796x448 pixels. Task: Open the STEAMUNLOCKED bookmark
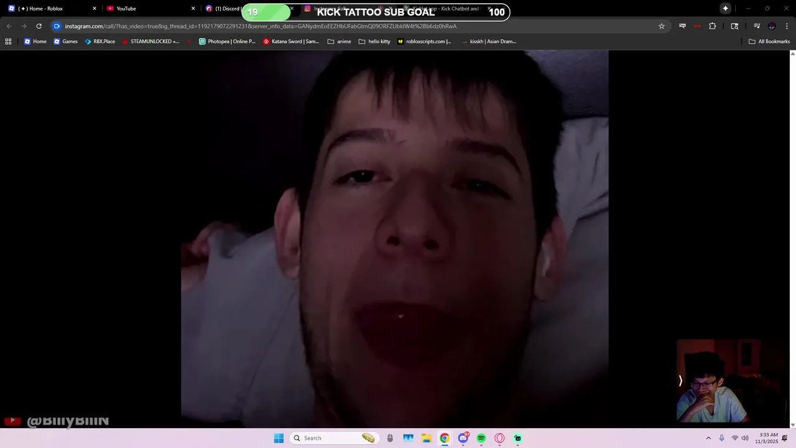click(x=150, y=42)
